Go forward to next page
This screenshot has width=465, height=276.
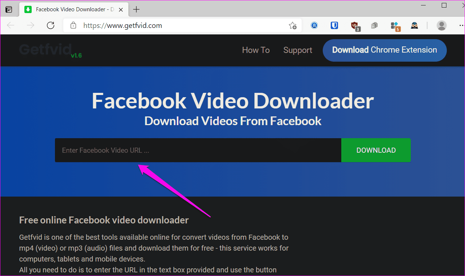[31, 25]
